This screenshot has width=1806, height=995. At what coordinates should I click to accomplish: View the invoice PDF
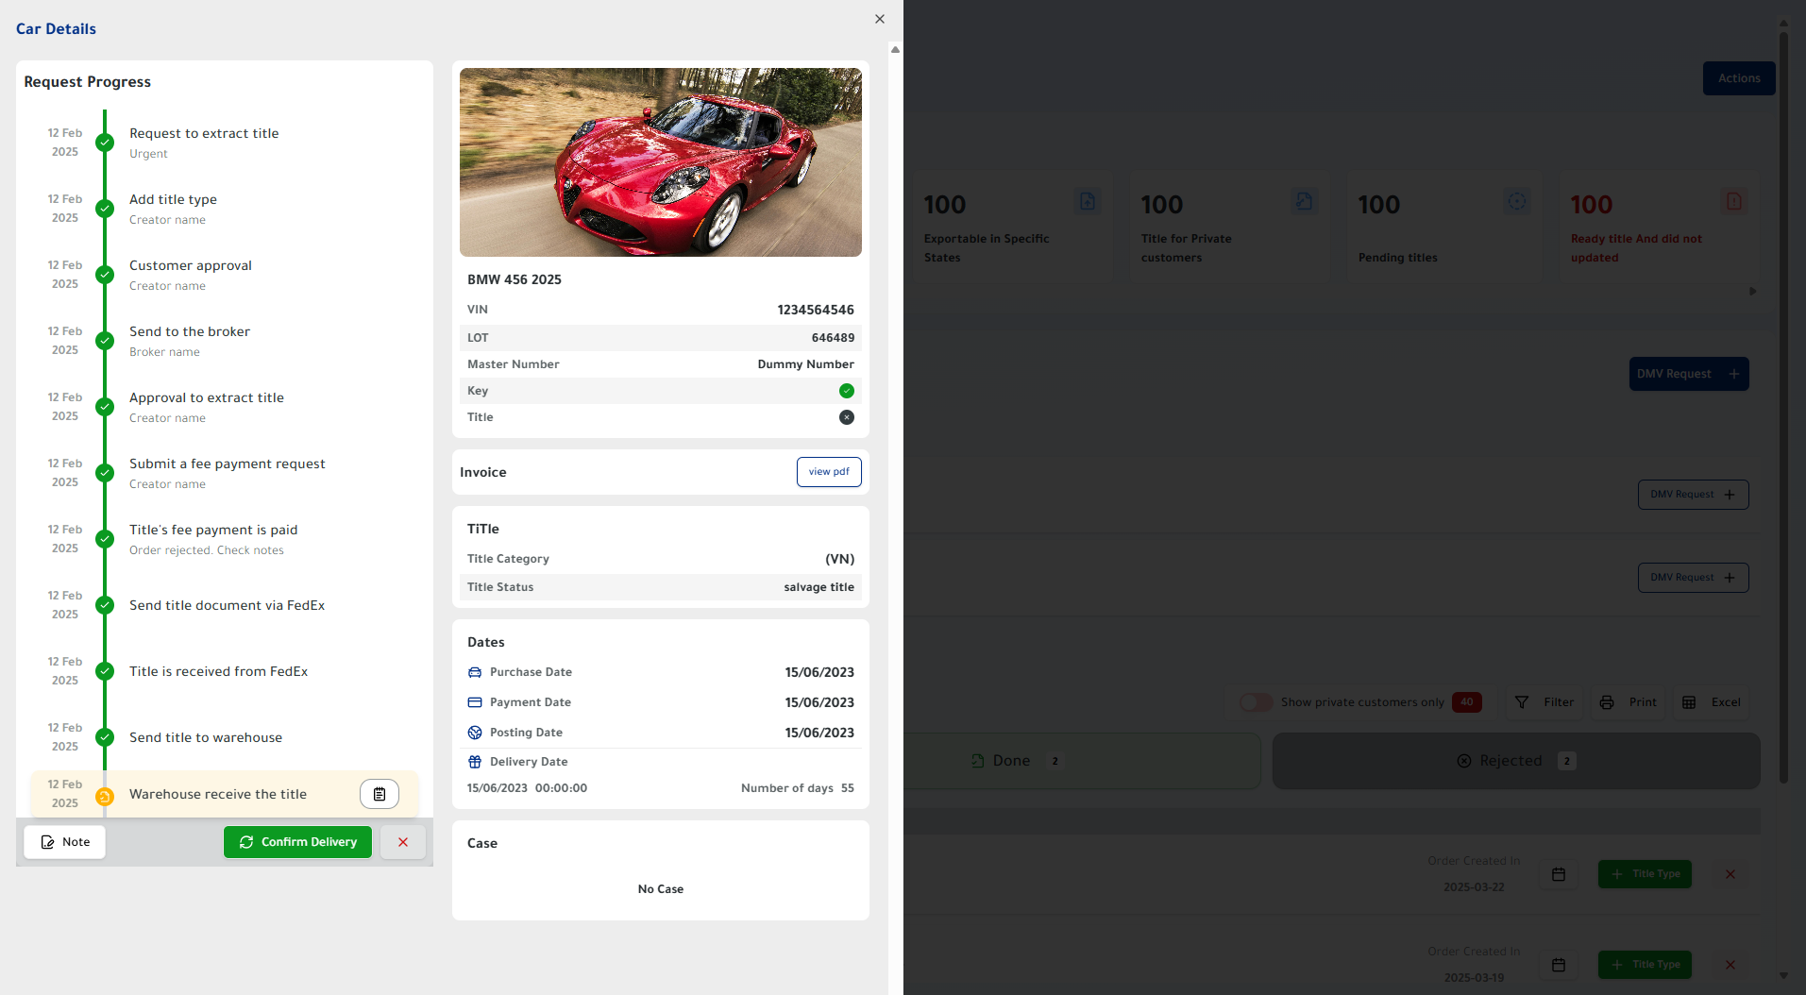(829, 472)
